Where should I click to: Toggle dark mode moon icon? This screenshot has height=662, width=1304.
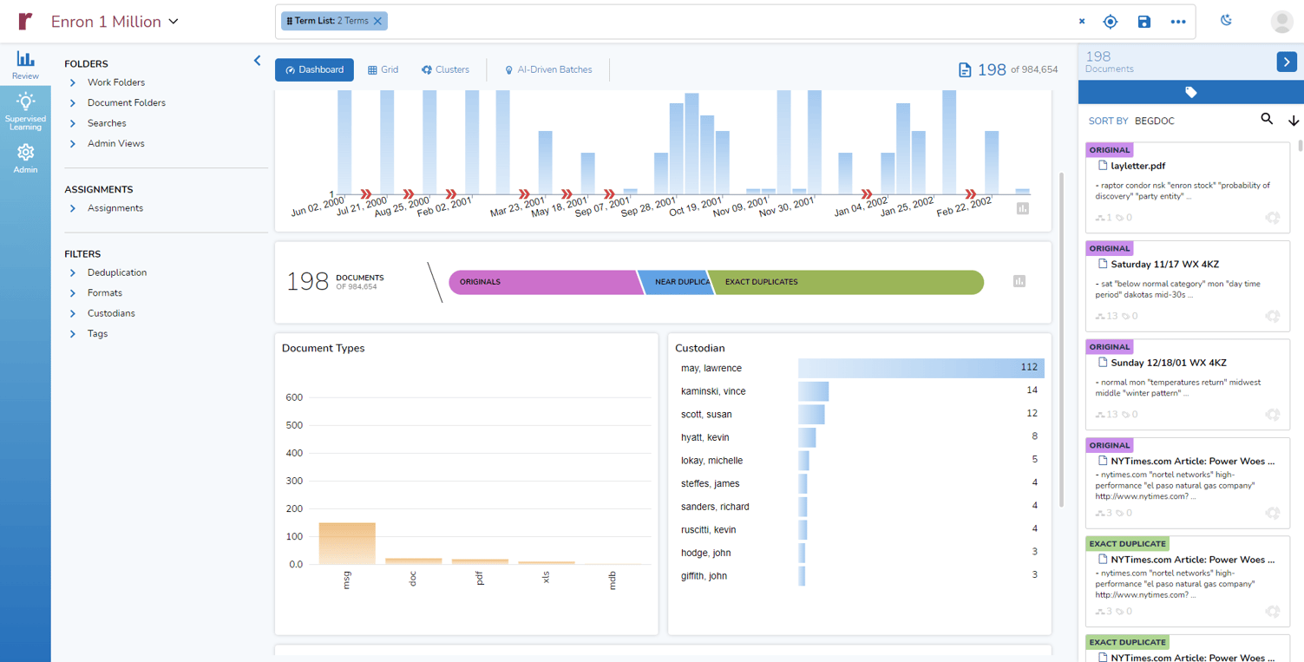(x=1226, y=20)
